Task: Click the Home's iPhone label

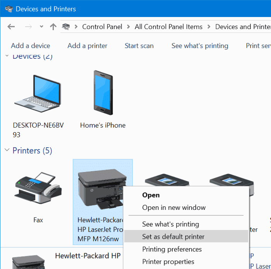Action: coord(103,125)
